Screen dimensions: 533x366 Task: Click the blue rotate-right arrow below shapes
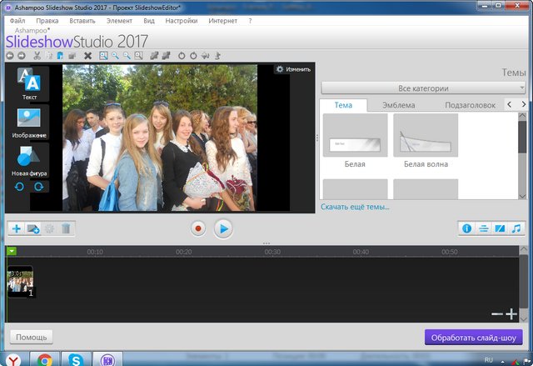coord(39,187)
